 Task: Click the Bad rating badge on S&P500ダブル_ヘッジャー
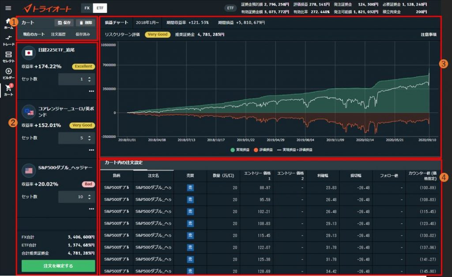(x=88, y=184)
